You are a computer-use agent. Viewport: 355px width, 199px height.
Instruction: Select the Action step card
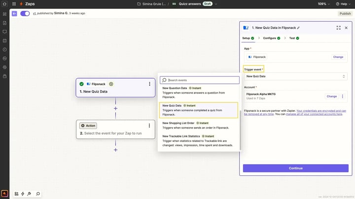click(x=115, y=130)
